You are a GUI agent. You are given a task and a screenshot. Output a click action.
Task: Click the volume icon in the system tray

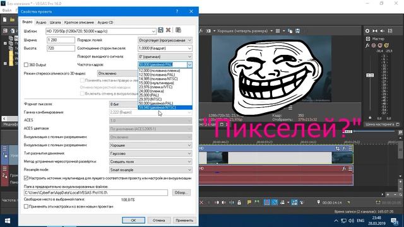coord(351,221)
